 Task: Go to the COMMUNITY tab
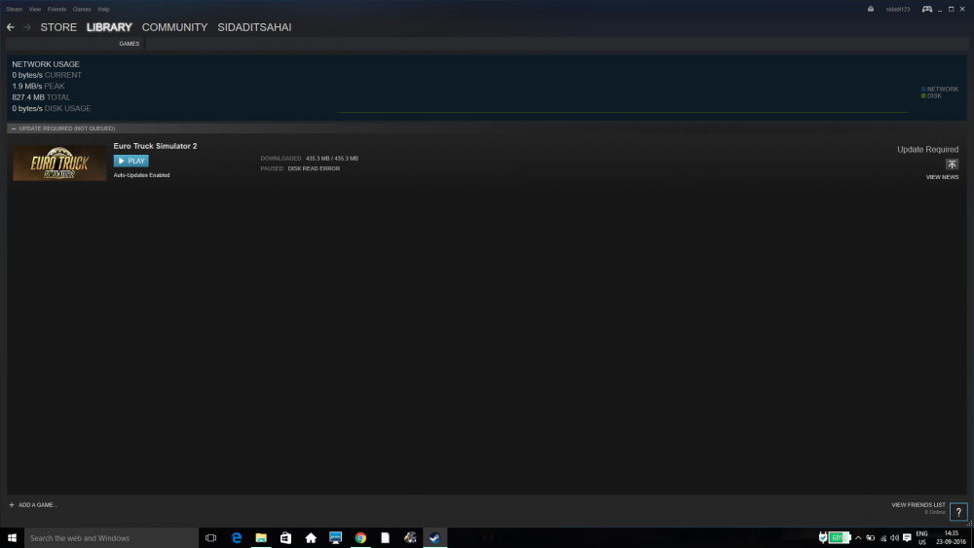174,27
